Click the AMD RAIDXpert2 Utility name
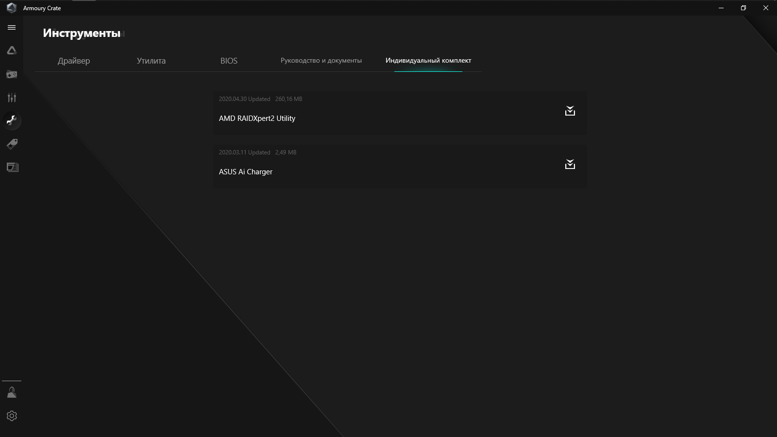Screen dimensions: 777x437 [257, 118]
